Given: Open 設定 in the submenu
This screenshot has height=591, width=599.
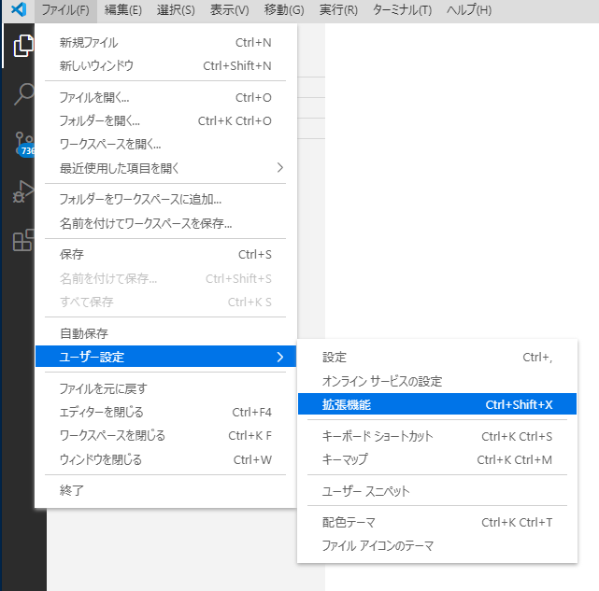Looking at the screenshot, I should 437,358.
